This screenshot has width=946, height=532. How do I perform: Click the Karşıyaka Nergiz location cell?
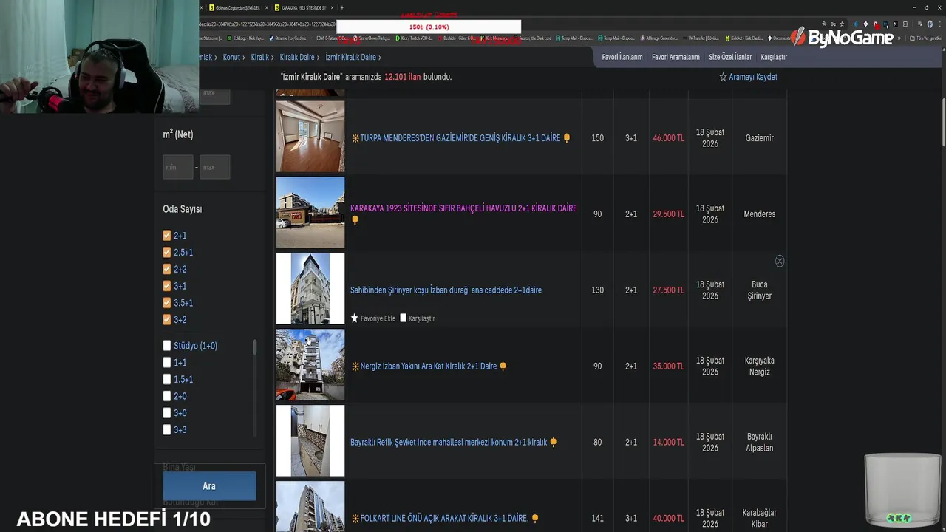pyautogui.click(x=760, y=366)
